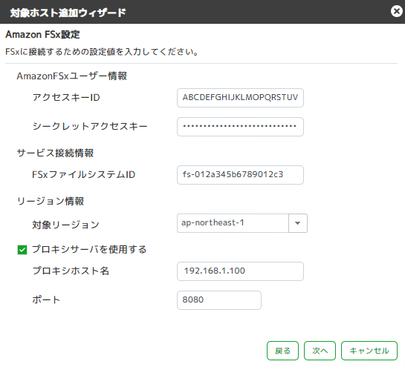Image resolution: width=405 pixels, height=367 pixels.
Task: Click the 対象ホスト追加ウィザード title text
Action: pos(68,13)
